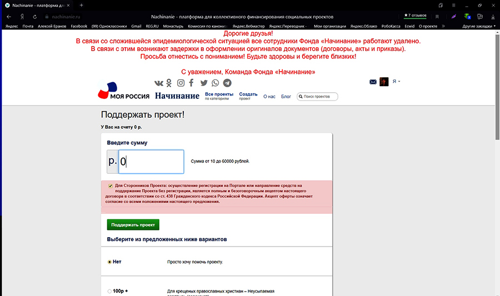Open the 'Почта' bookmark
The width and height of the screenshot is (500, 296).
coord(28,26)
